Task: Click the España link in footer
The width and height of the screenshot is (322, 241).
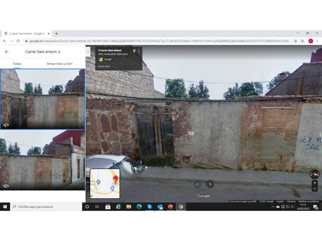Action: tap(280, 201)
